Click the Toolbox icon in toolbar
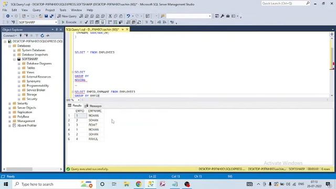The image size is (336, 189). point(228,16)
